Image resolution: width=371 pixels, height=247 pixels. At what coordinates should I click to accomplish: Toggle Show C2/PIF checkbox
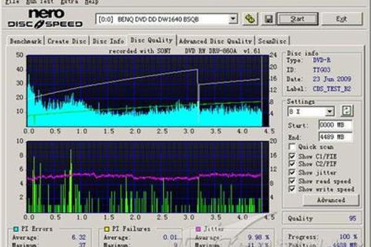292,164
